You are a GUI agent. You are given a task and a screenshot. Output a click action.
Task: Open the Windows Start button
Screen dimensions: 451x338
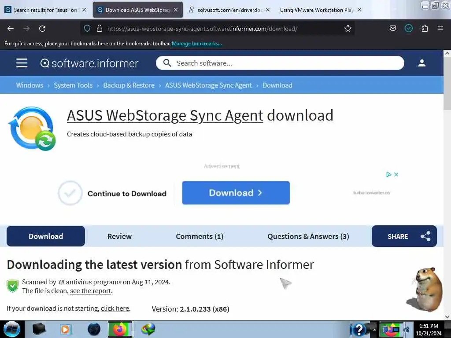11,329
